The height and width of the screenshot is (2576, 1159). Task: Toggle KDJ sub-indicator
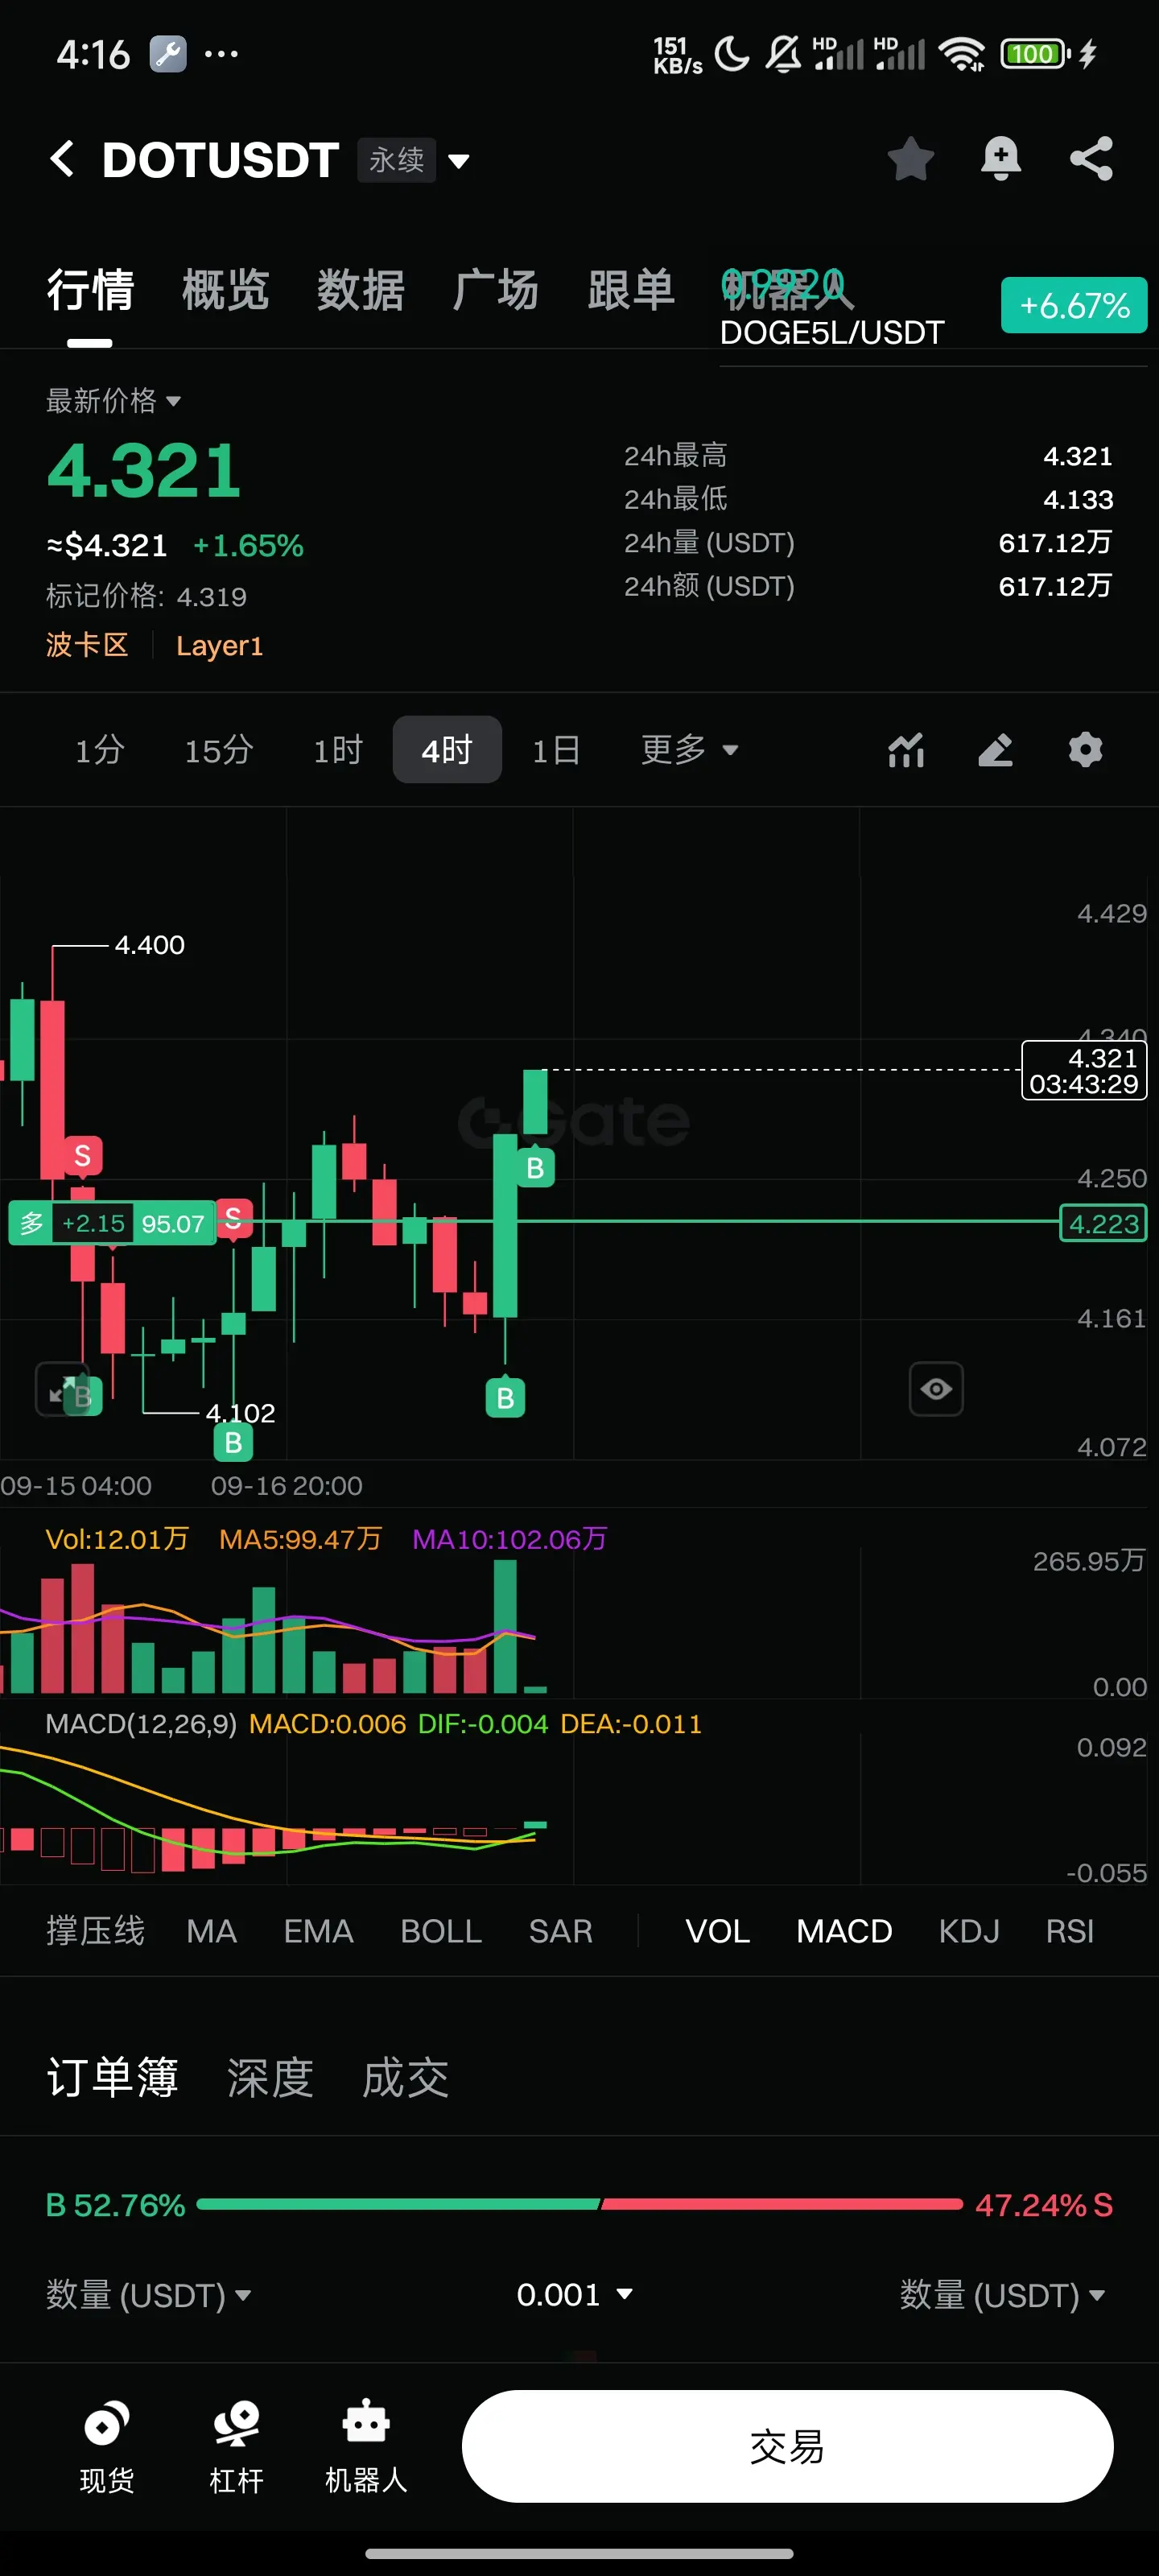pos(969,1931)
